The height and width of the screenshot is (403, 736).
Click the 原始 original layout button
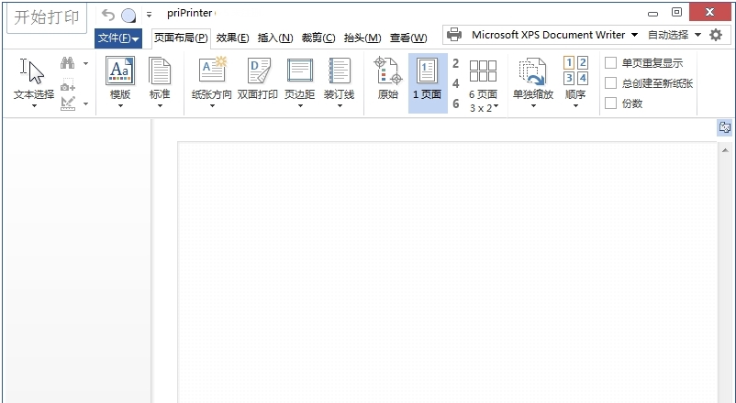click(387, 79)
